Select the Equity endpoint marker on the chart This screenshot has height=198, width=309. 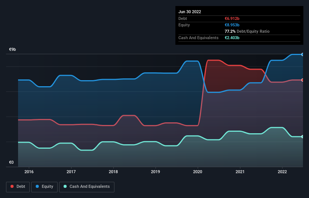303,54
